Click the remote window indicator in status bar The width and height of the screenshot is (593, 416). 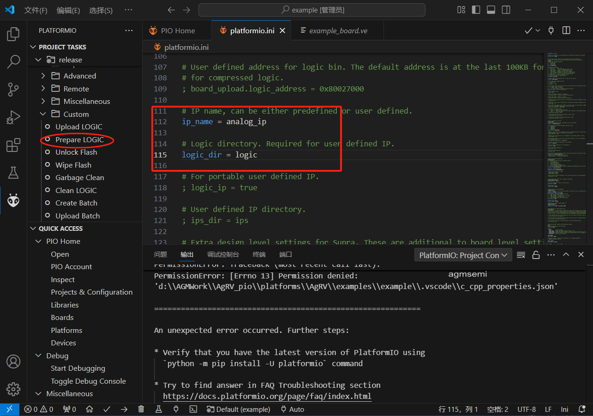point(10,409)
